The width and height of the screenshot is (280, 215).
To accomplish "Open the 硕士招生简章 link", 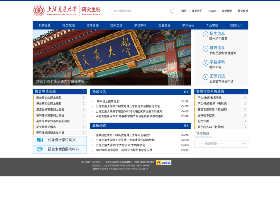I will coord(218,39).
